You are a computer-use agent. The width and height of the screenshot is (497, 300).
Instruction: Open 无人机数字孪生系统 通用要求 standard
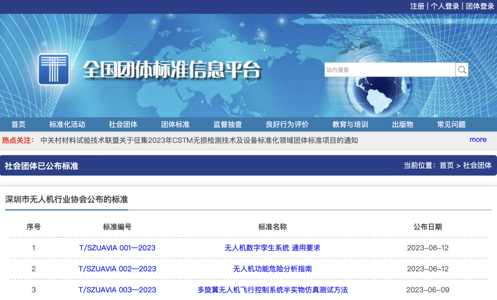point(272,248)
